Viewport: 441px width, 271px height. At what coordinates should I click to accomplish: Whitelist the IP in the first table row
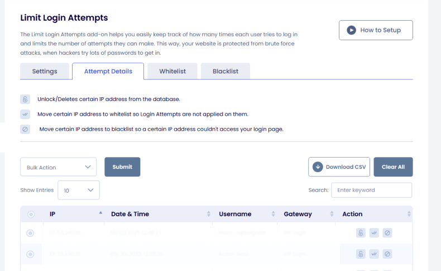374,233
